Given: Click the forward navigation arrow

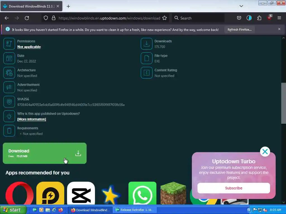Looking at the screenshot, I should pos(17,18).
